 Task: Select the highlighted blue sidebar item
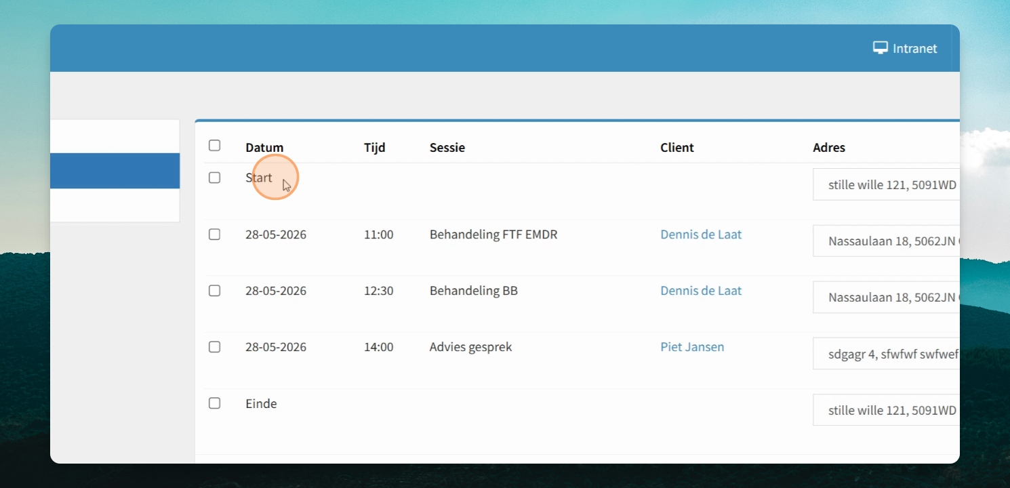115,171
